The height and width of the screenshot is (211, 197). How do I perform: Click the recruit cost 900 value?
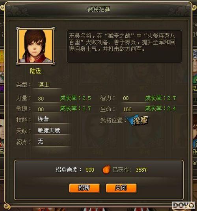point(90,170)
